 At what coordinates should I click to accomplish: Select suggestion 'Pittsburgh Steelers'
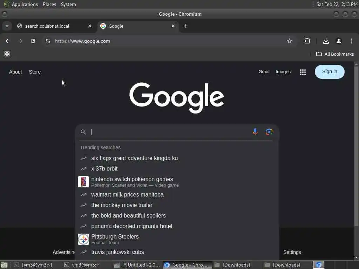(x=177, y=239)
